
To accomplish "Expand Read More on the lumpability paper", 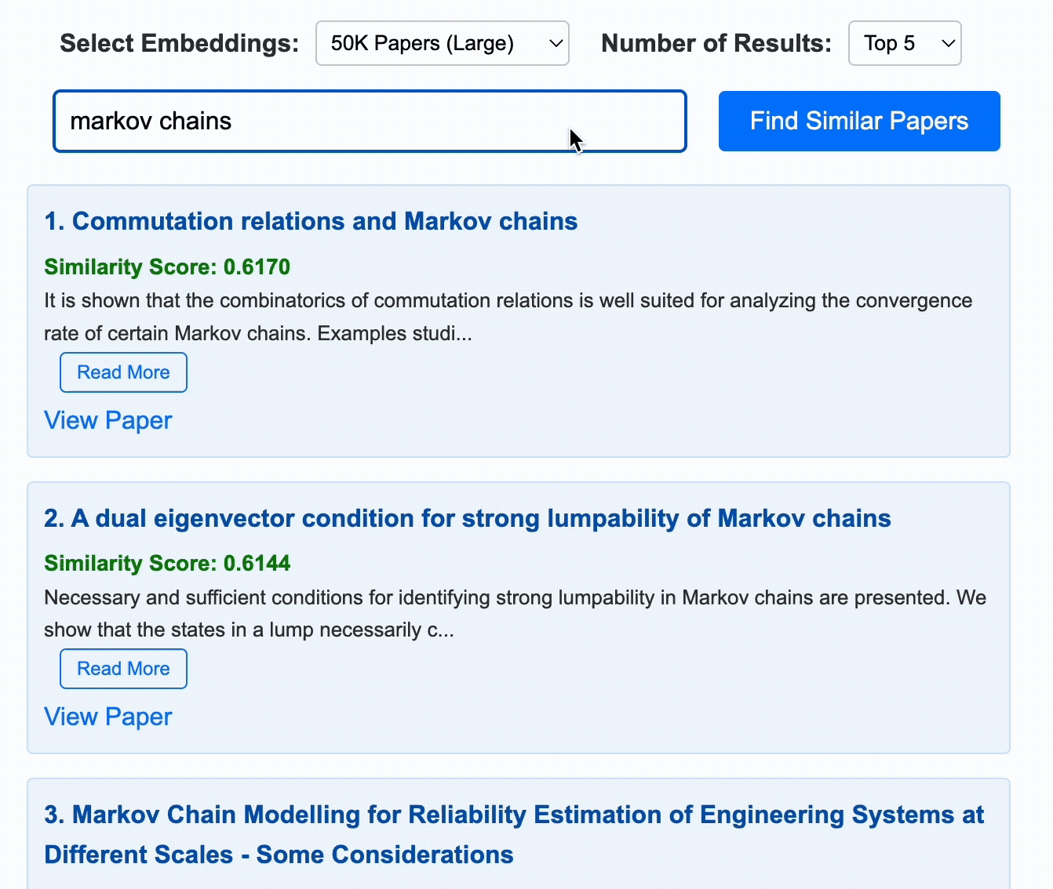I will pos(122,668).
